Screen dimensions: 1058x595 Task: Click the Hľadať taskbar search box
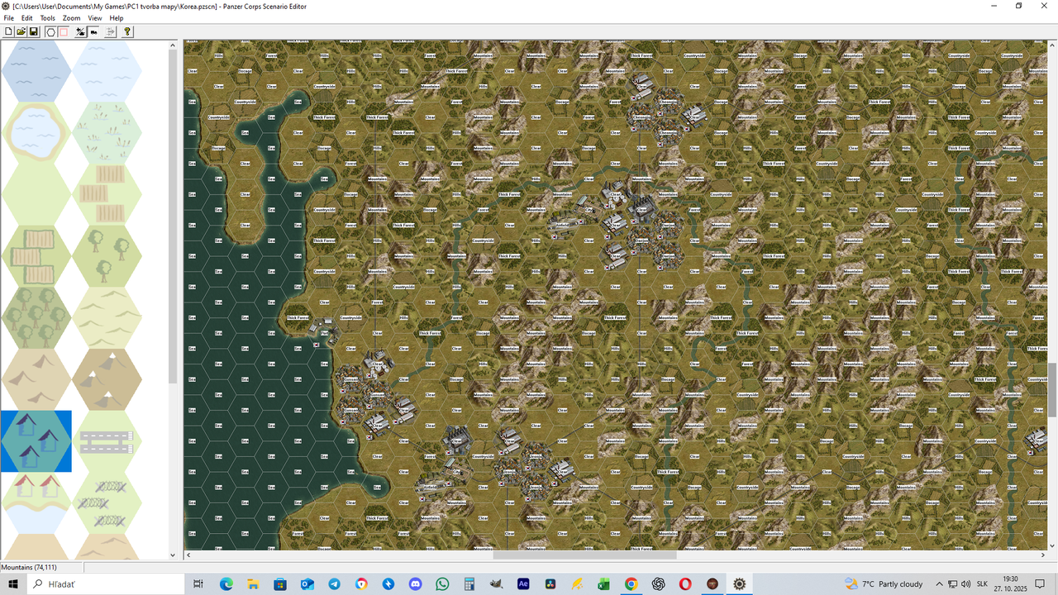(x=104, y=583)
